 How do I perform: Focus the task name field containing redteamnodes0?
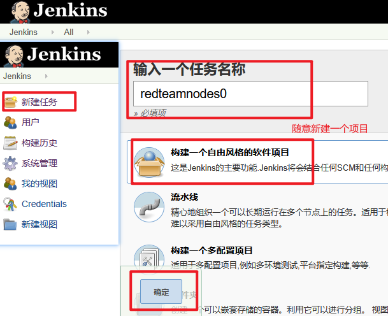250,94
